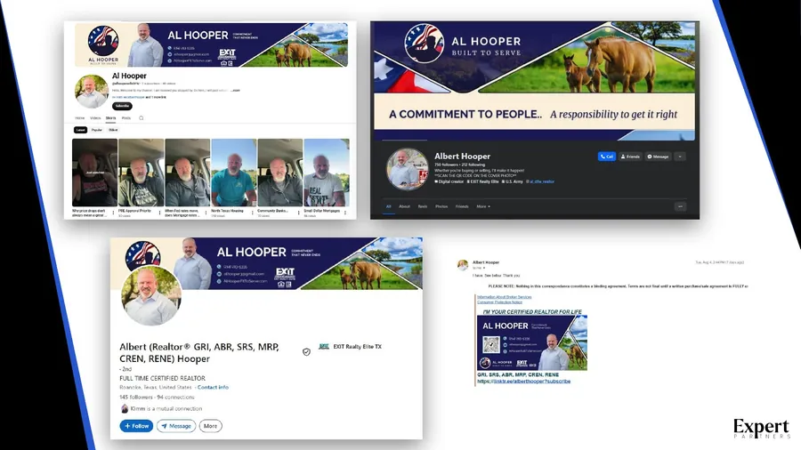The width and height of the screenshot is (801, 450).
Task: Open the Kimm mutual connection link
Action: coord(161,409)
